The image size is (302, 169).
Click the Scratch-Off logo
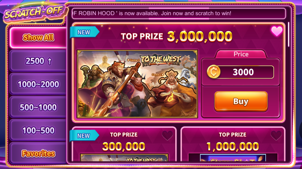click(x=34, y=13)
